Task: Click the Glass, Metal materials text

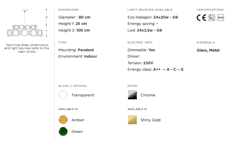Action: tap(208, 50)
